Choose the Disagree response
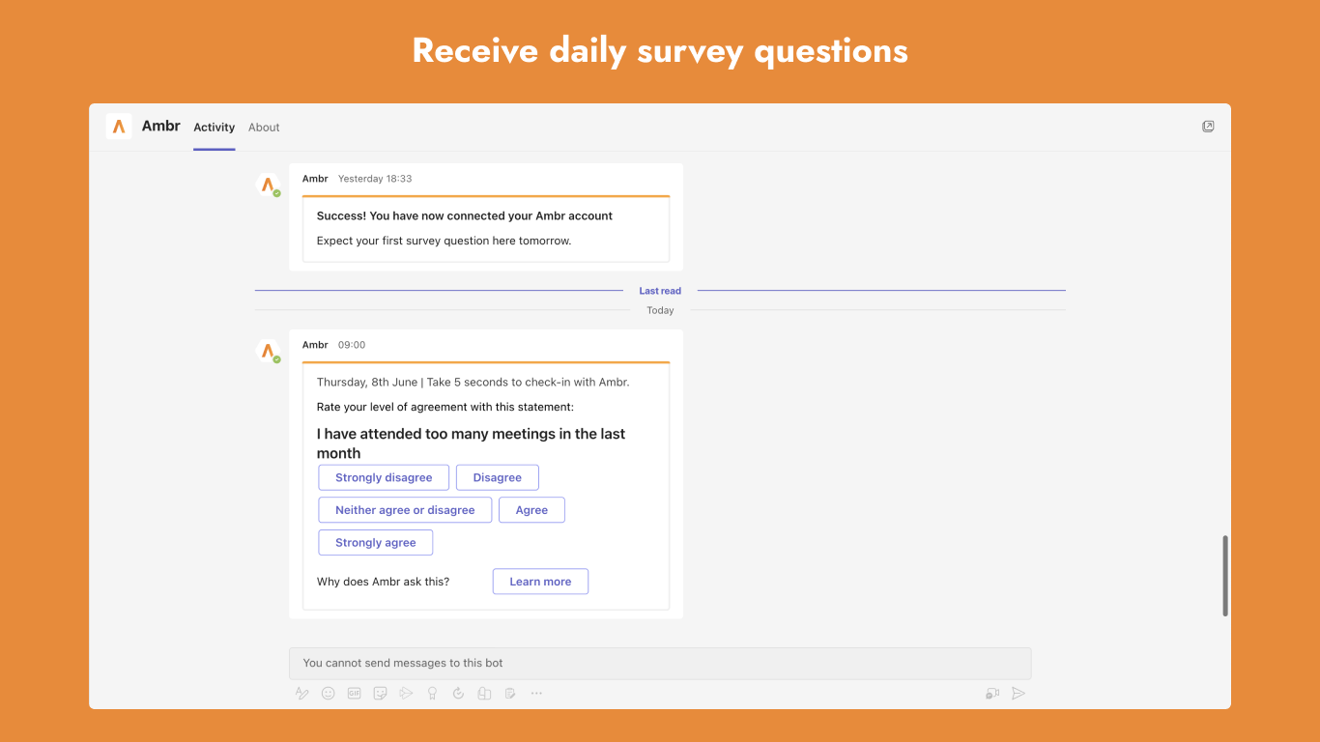The image size is (1320, 742). point(497,477)
